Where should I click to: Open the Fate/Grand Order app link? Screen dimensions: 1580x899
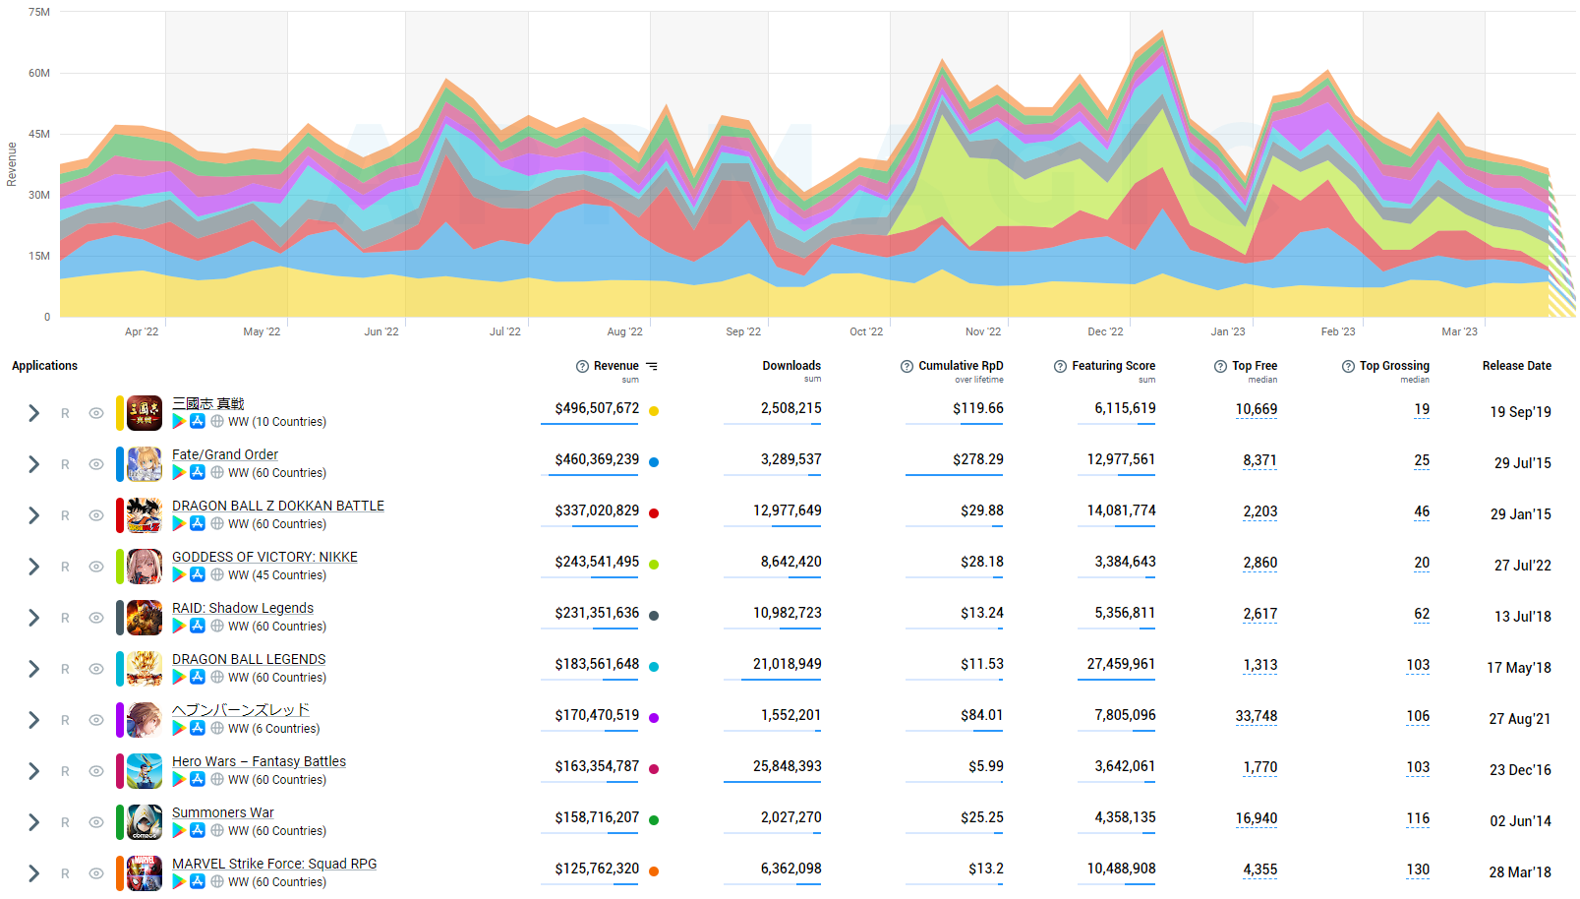click(225, 454)
